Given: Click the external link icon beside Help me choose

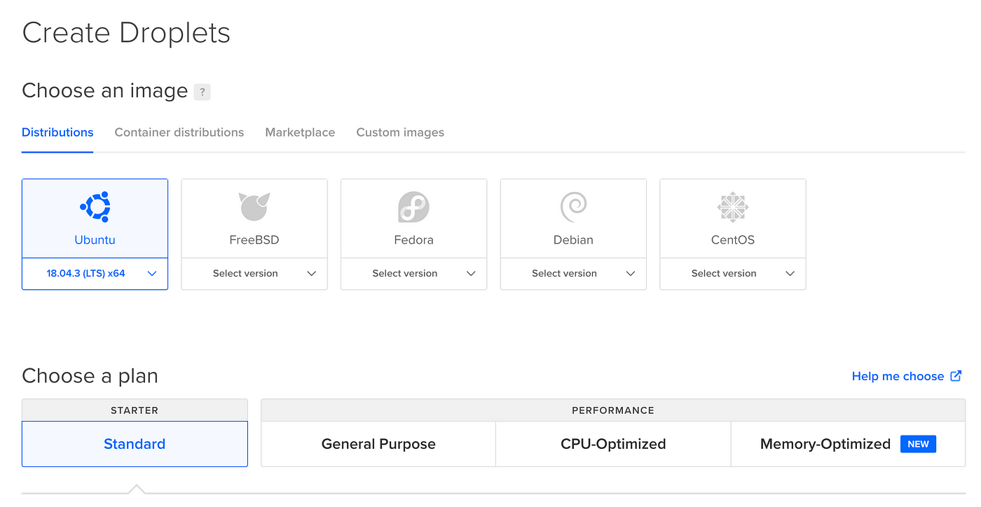Looking at the screenshot, I should click(x=956, y=376).
